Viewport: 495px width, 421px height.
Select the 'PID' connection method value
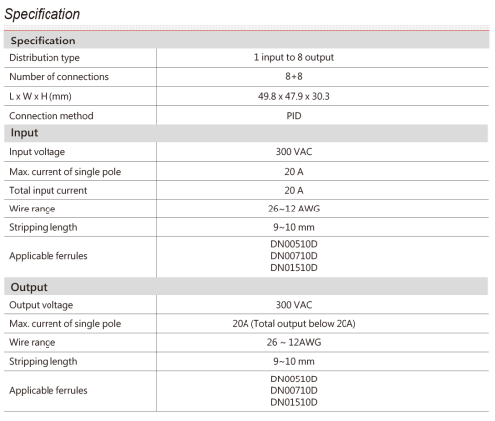tap(294, 116)
